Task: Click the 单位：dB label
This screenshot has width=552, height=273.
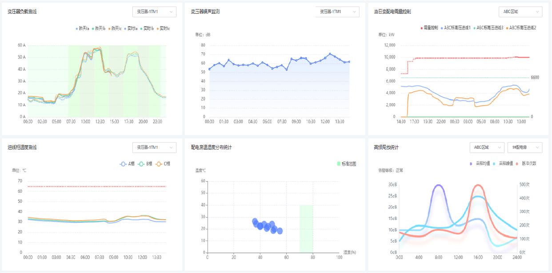Action: click(x=203, y=34)
